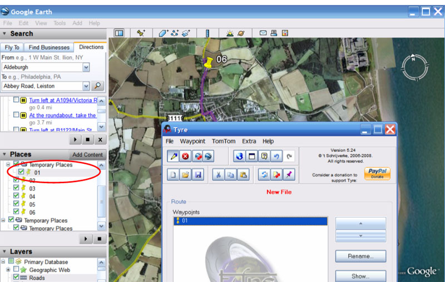This screenshot has height=282, width=445.
Task: Cut waypoint with the scissors icon
Action: point(218,175)
